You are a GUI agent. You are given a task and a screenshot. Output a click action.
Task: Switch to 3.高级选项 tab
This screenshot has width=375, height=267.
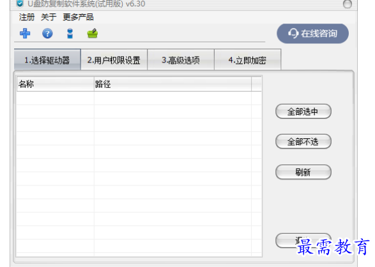pyautogui.click(x=181, y=60)
